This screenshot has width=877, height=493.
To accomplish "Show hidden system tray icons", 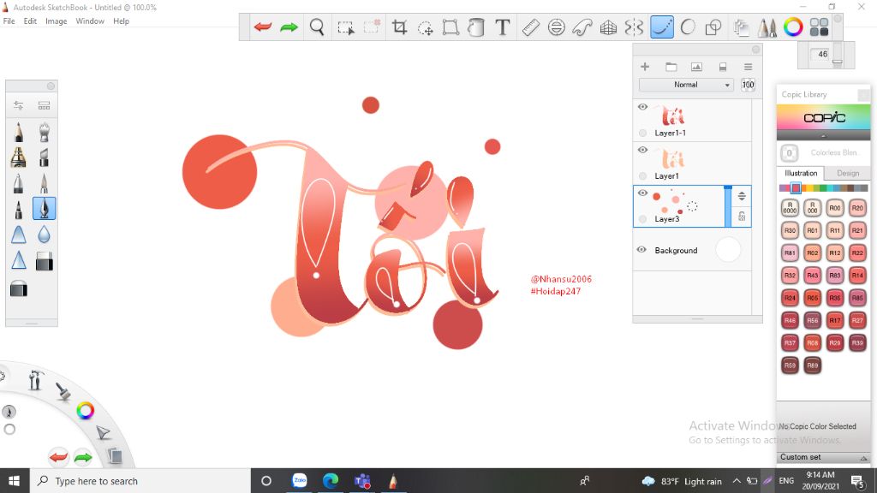I will click(737, 481).
